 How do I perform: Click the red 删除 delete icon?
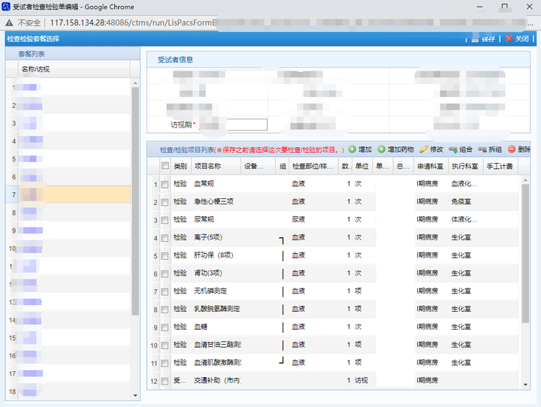pyautogui.click(x=512, y=149)
